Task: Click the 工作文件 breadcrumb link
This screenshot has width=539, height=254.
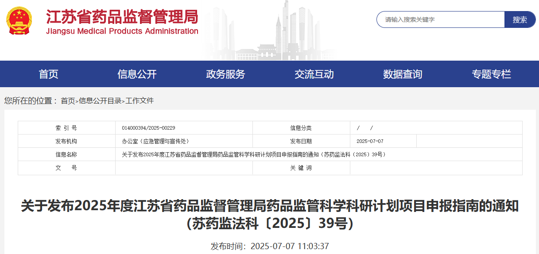Action: [140, 101]
